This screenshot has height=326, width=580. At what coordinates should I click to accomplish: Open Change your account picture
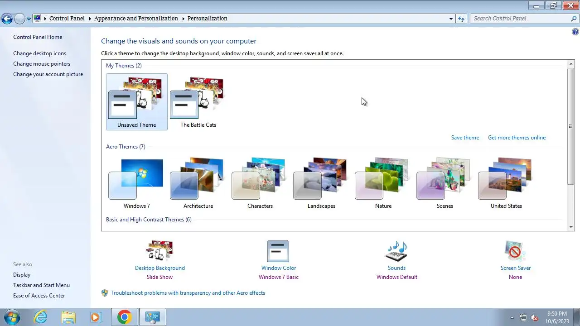tap(48, 74)
